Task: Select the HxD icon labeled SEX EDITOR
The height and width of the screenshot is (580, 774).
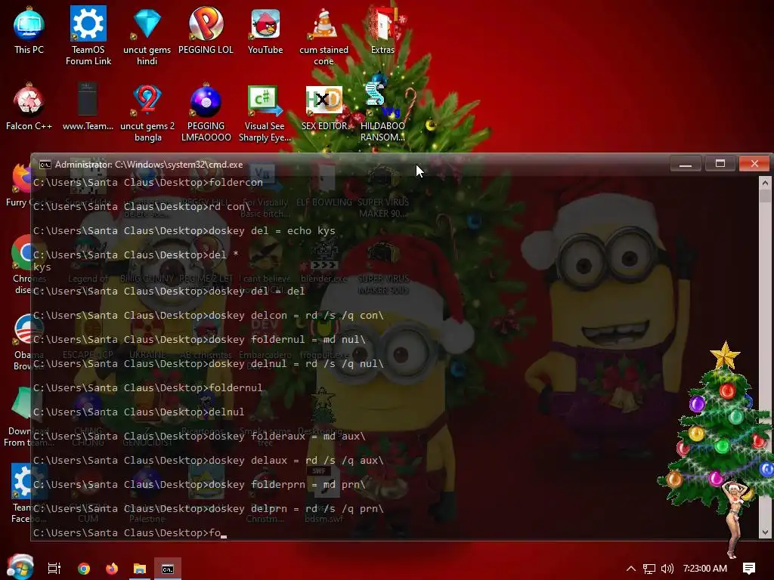Action: (324, 106)
